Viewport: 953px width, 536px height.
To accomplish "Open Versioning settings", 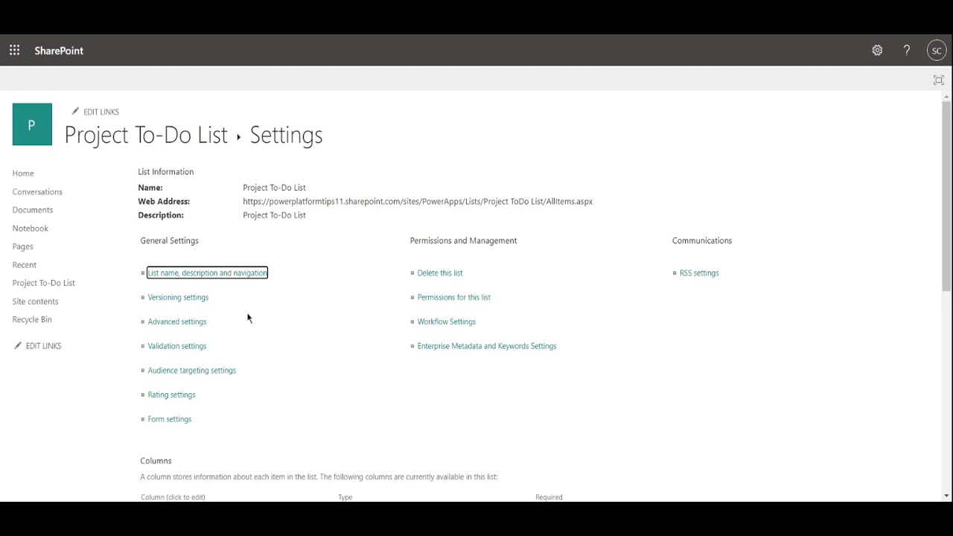I will (178, 297).
